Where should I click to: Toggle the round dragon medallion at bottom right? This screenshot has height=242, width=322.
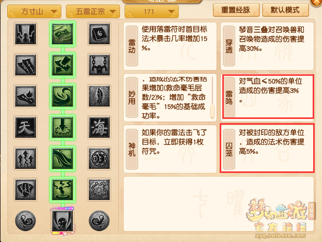tap(99, 221)
